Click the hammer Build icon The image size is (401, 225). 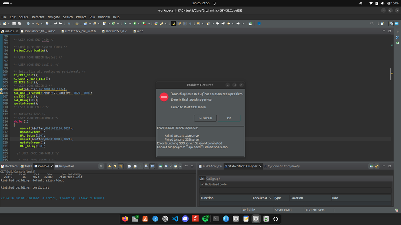pyautogui.click(x=37, y=24)
